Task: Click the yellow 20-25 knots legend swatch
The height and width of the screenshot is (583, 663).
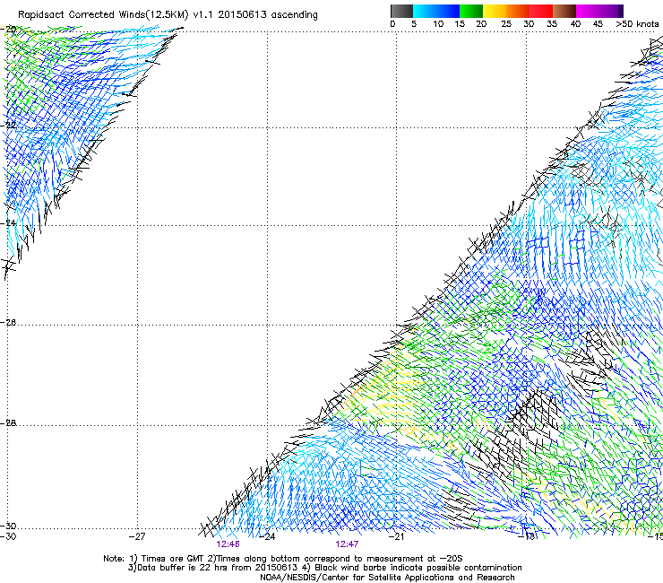Action: 495,11
